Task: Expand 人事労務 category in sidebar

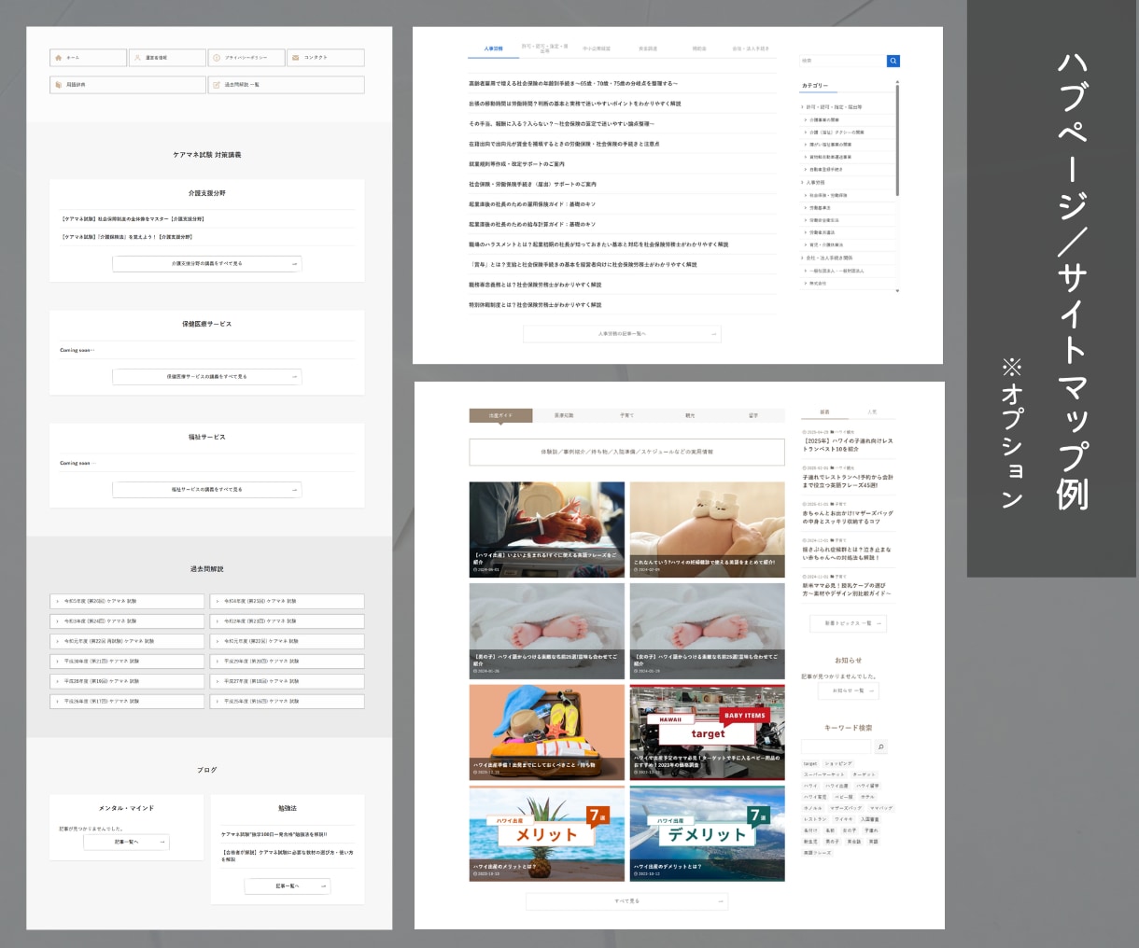Action: point(816,183)
